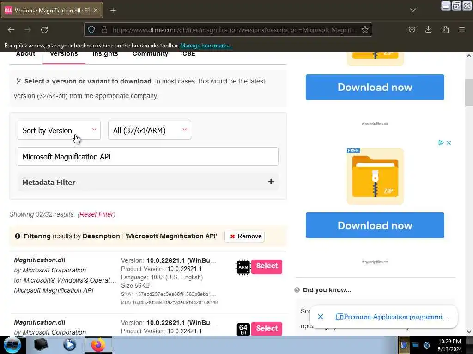Screen dimensions: 473x354
Task: Click the 64 bit badge icon
Action: click(x=243, y=329)
